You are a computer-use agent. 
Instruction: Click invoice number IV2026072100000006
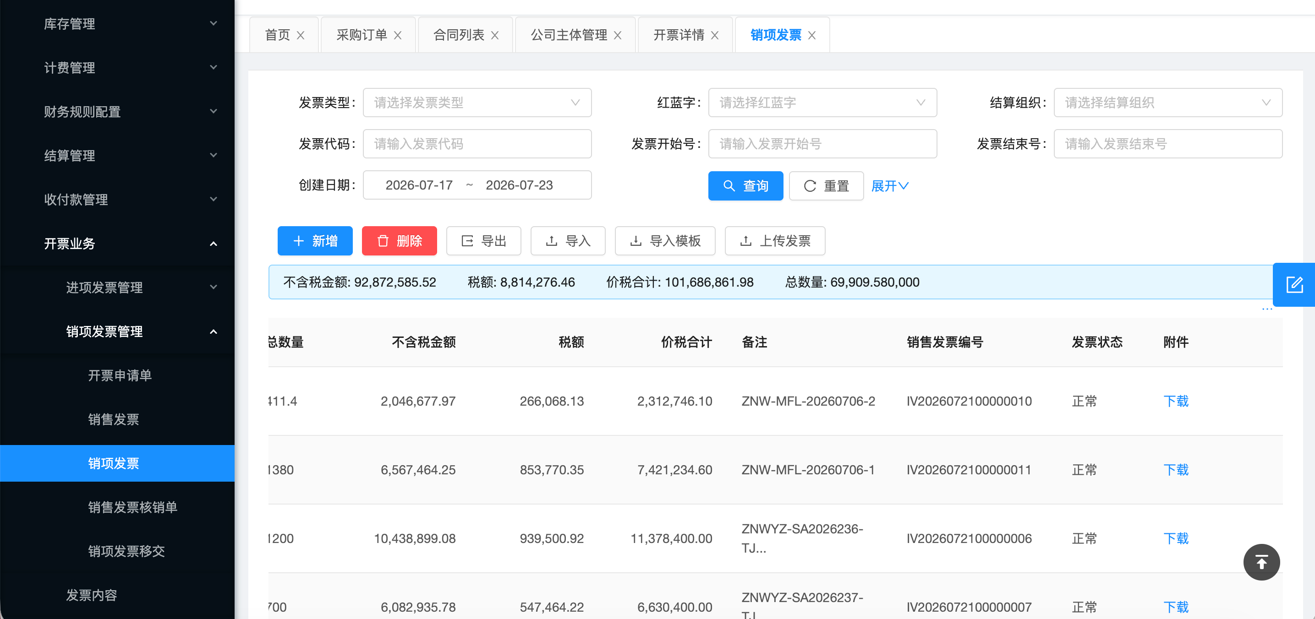(969, 538)
